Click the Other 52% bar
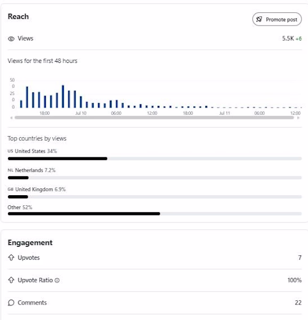 (155, 214)
